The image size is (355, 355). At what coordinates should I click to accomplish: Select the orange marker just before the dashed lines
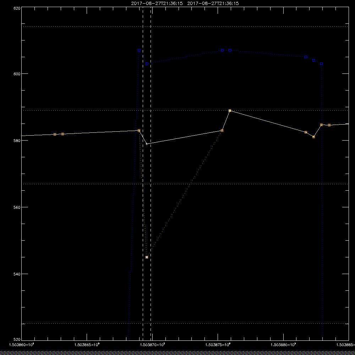139,131
